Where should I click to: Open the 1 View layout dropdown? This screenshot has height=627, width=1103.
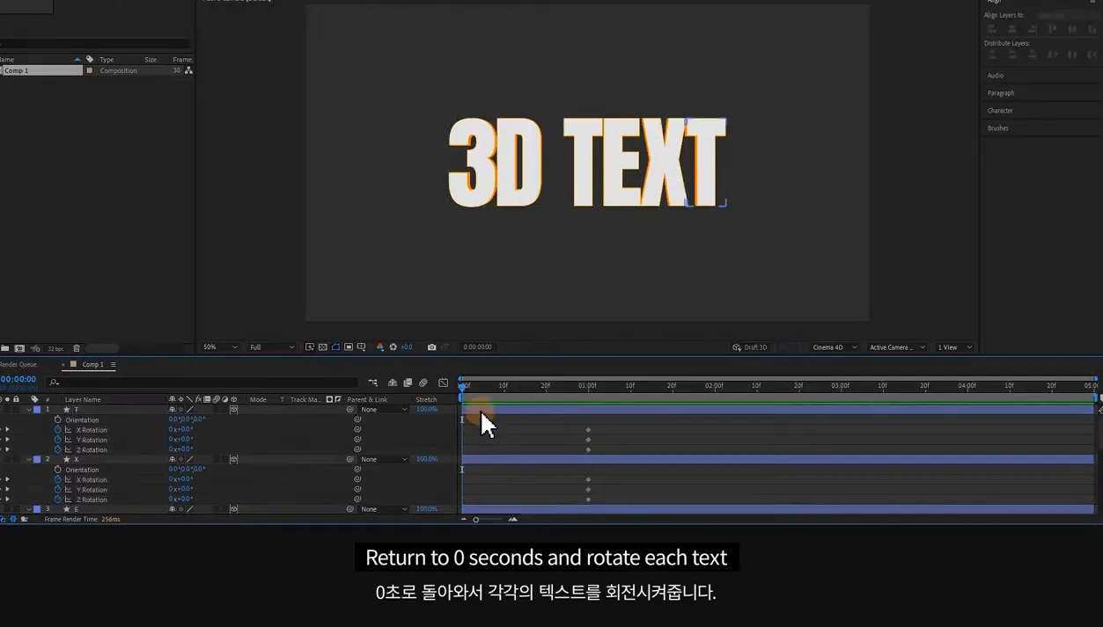coord(954,347)
